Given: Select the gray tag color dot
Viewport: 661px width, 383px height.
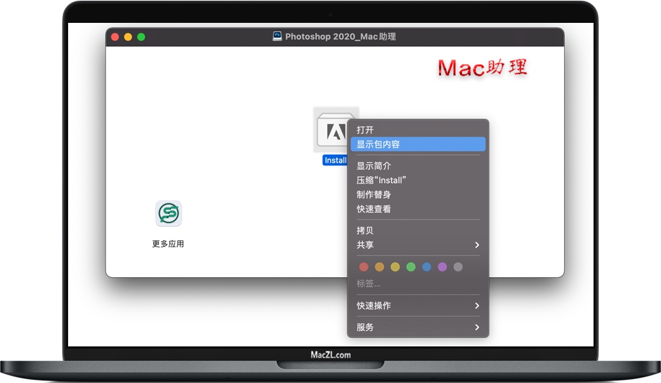Looking at the screenshot, I should click(x=458, y=267).
